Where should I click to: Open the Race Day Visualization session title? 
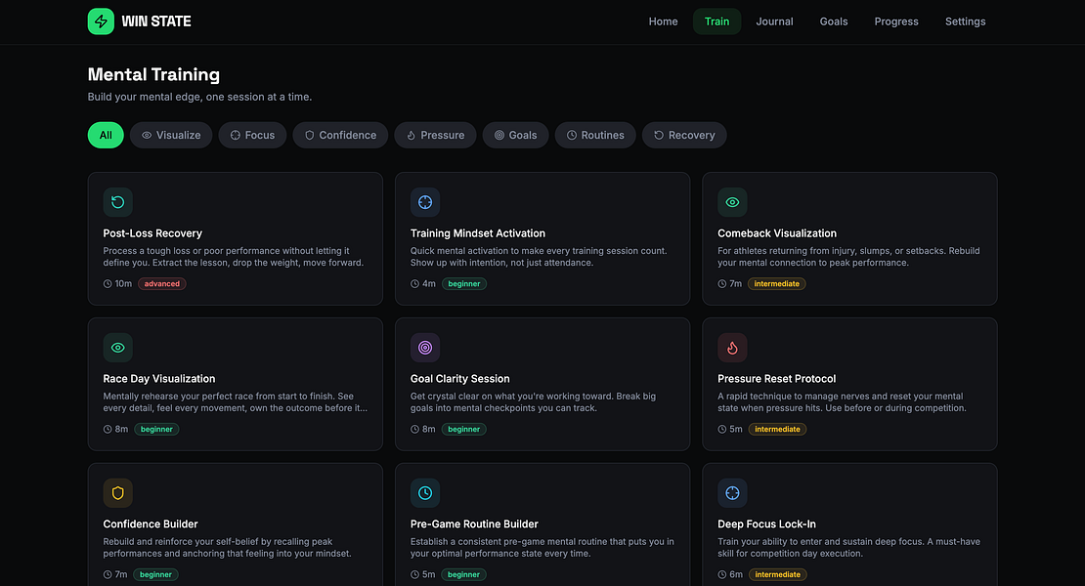click(x=159, y=379)
